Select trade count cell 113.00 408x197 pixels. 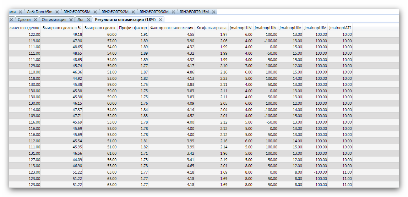tap(25, 166)
